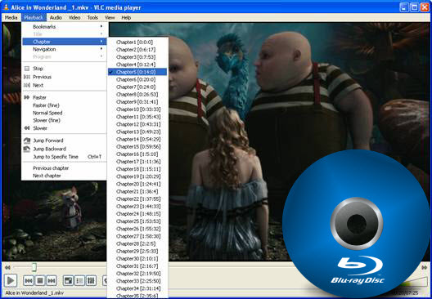This screenshot has width=432, height=299.
Task: Click the Slower icon in Playback menu
Action: 27,128
